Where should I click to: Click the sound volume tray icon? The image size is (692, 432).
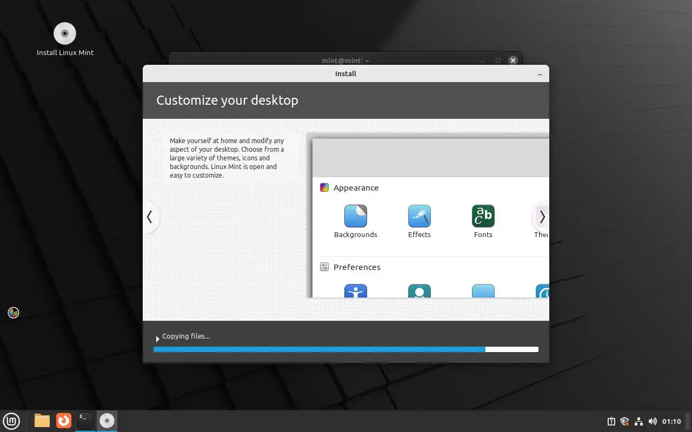click(653, 421)
